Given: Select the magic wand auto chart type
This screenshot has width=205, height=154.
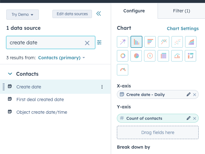Looking at the screenshot, I should [123, 42].
